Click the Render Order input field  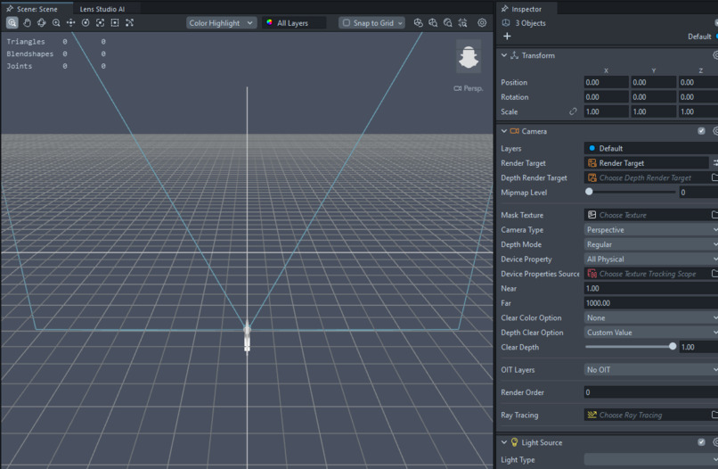(650, 392)
